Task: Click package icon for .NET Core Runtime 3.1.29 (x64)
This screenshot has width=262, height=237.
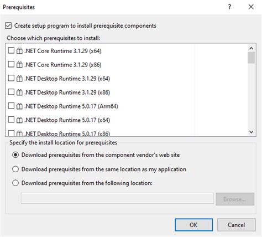Action: (19, 51)
